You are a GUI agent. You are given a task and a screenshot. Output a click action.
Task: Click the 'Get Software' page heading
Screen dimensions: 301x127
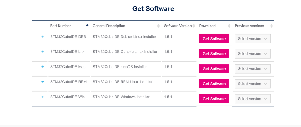(x=153, y=9)
